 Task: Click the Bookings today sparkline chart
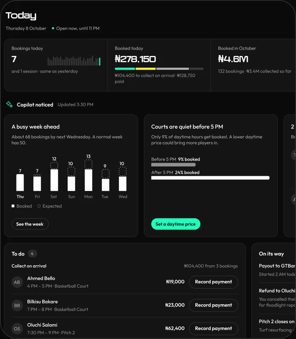tap(74, 61)
